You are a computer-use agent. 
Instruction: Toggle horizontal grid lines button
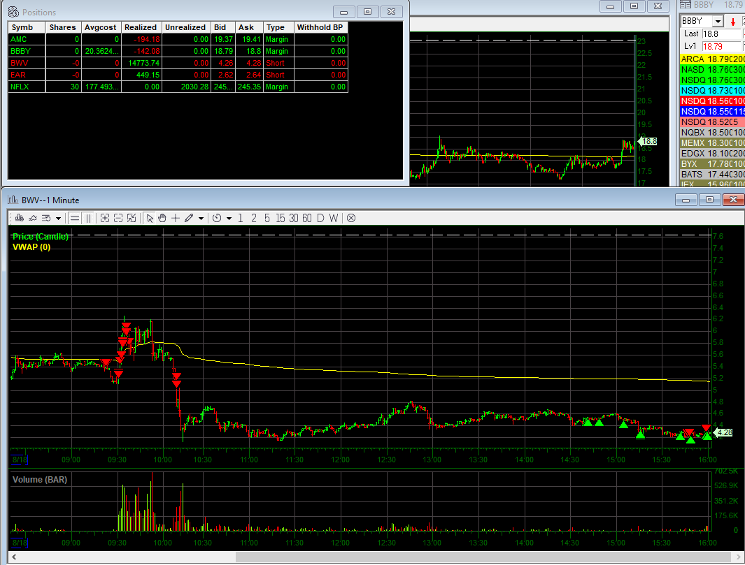(75, 218)
